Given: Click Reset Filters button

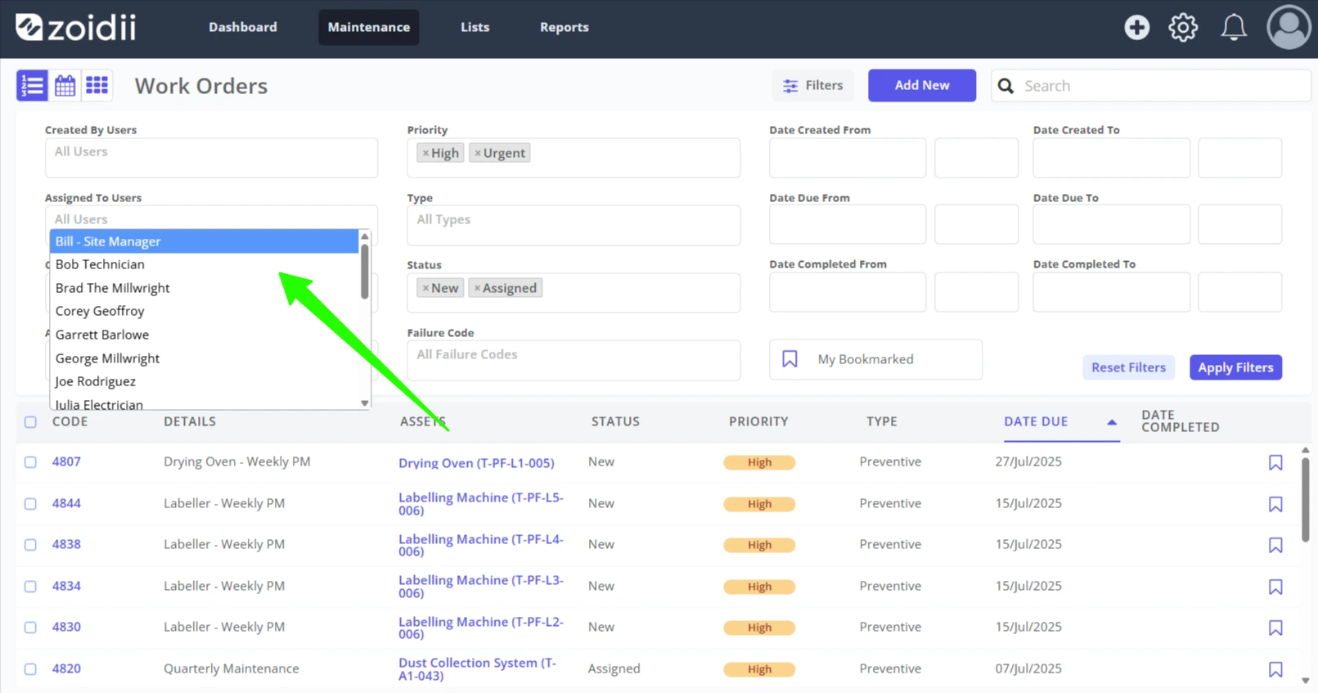Looking at the screenshot, I should (x=1128, y=367).
